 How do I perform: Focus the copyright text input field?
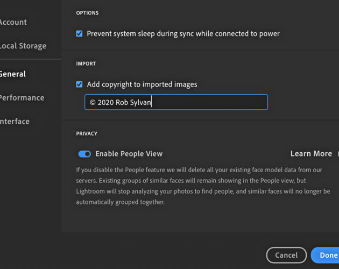tap(176, 102)
